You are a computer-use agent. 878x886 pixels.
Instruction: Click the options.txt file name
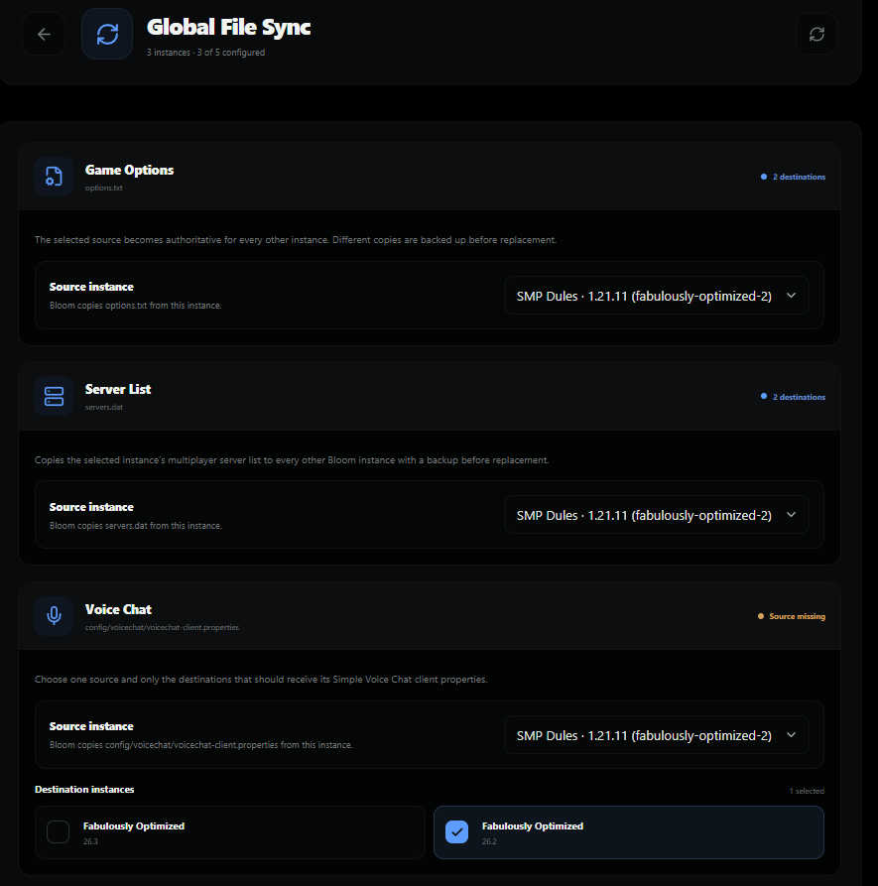(104, 188)
